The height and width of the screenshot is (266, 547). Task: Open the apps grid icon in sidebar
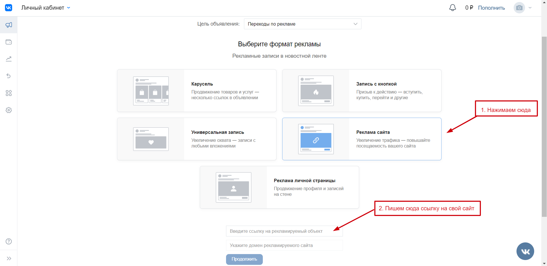9,93
